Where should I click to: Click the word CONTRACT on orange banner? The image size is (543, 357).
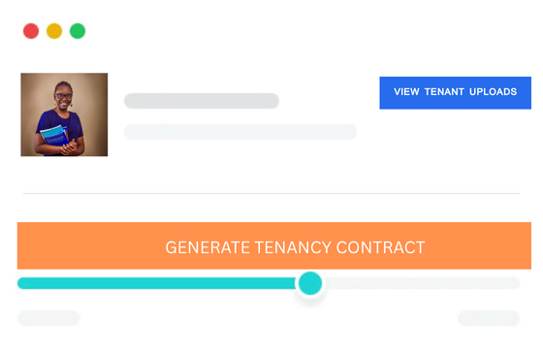tap(380, 247)
